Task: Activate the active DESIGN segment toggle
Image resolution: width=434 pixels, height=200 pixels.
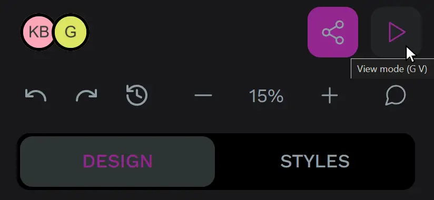Action: coord(117,161)
